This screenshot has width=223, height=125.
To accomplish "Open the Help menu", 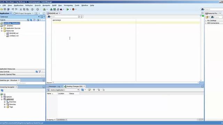I will click(x=92, y=6).
